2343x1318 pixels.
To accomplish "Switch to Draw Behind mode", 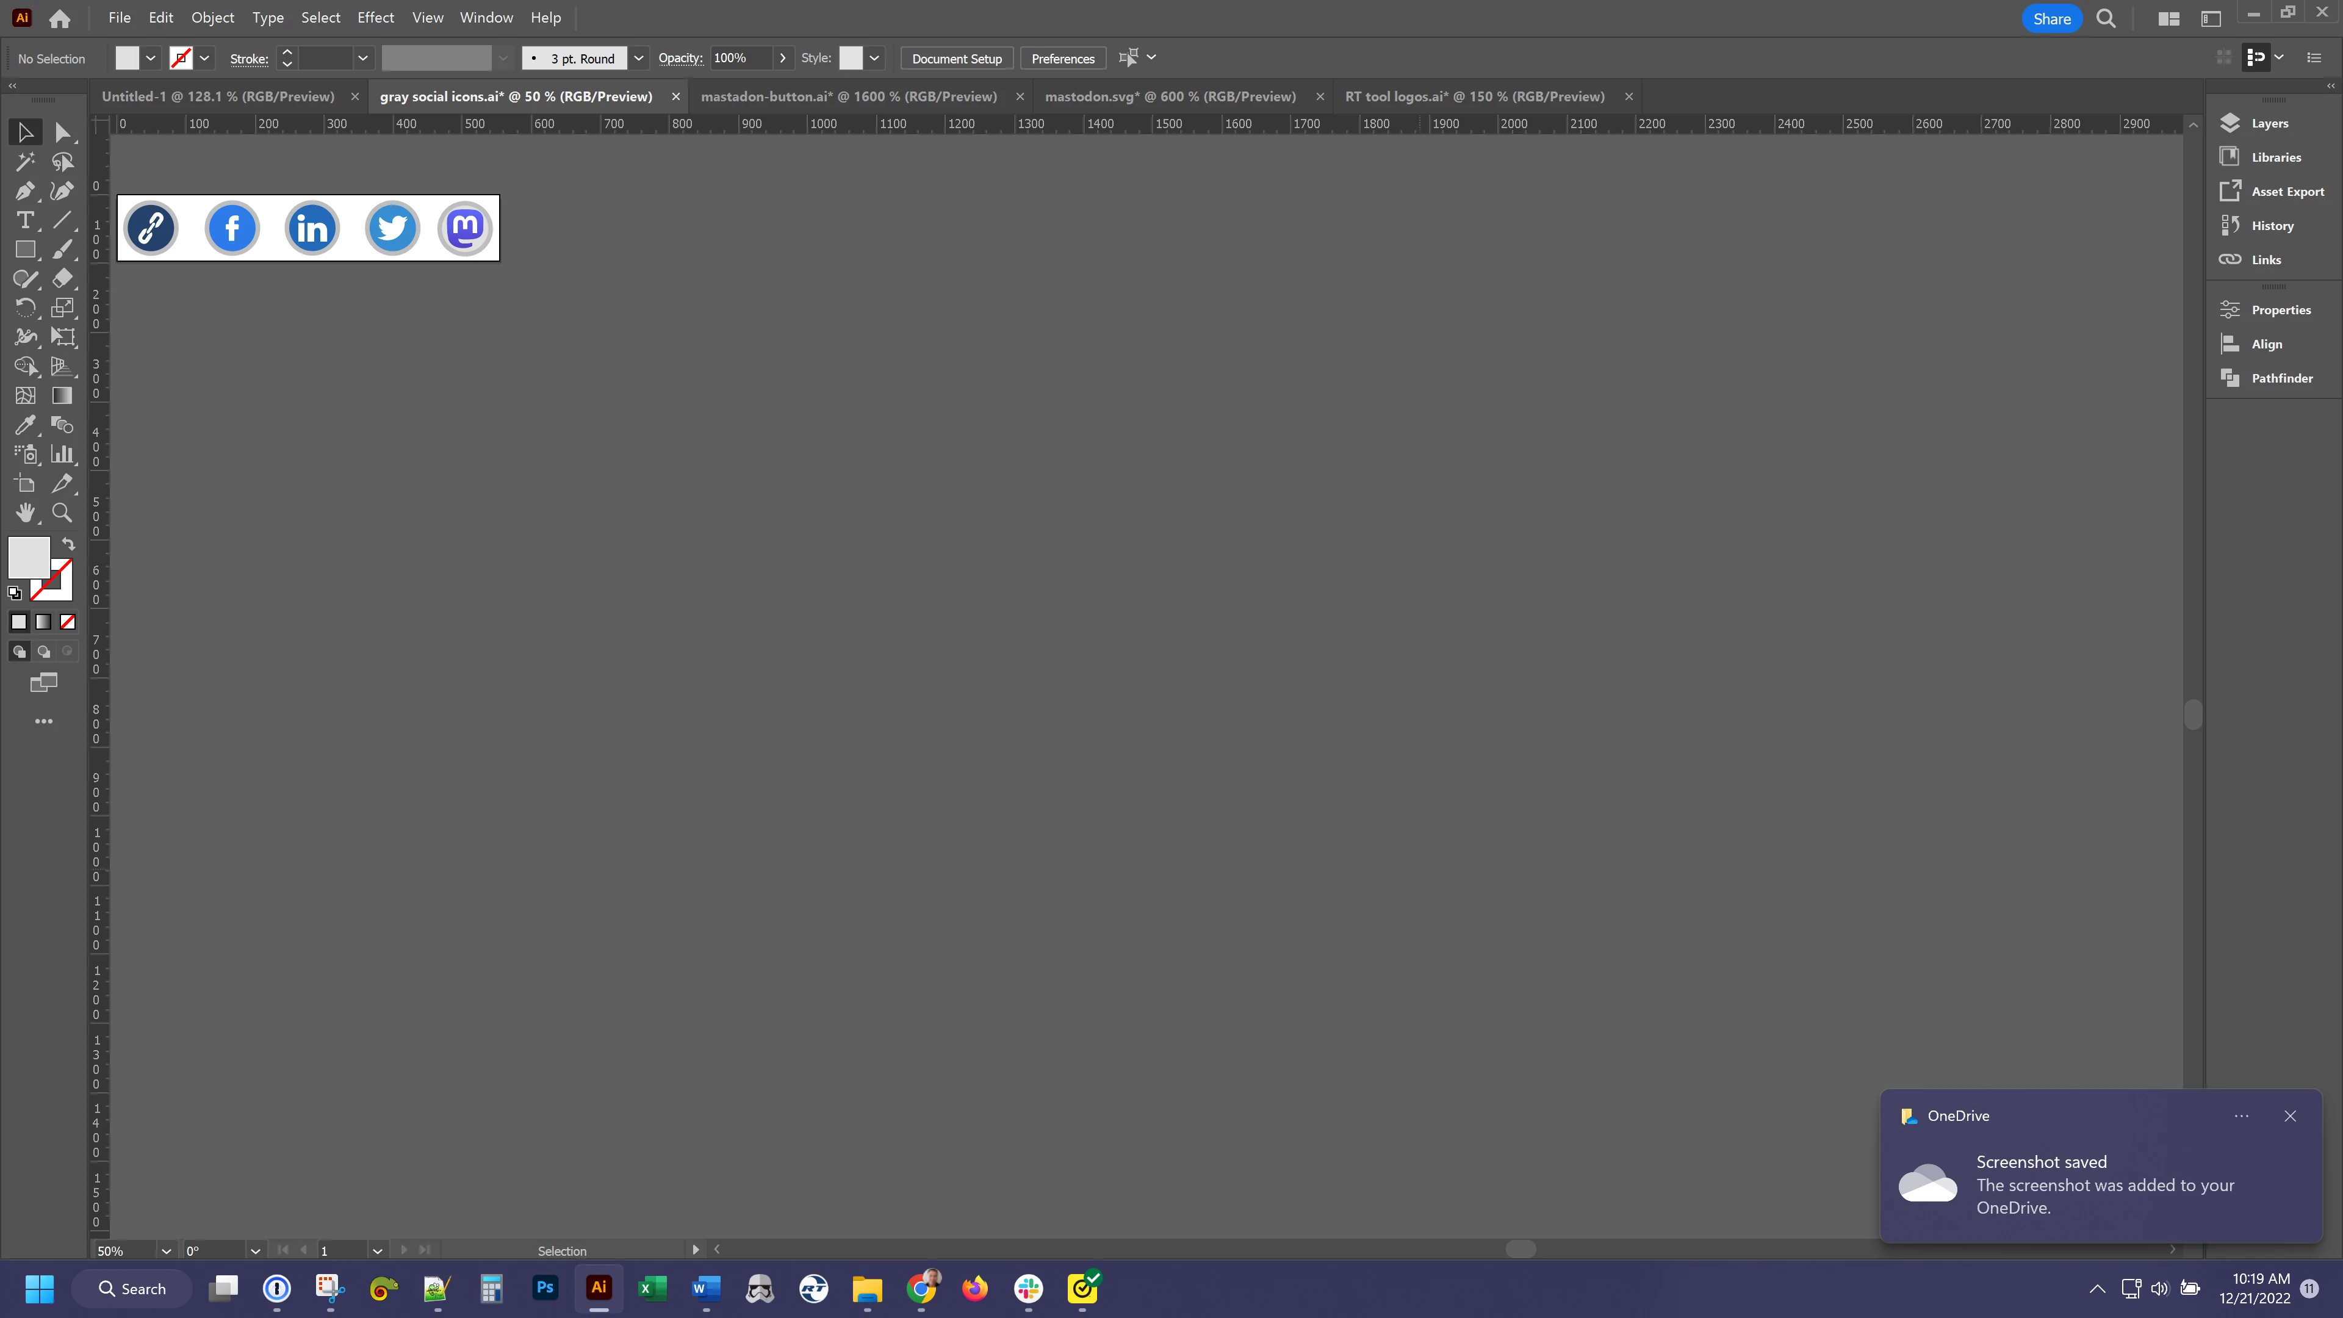I will (x=43, y=651).
